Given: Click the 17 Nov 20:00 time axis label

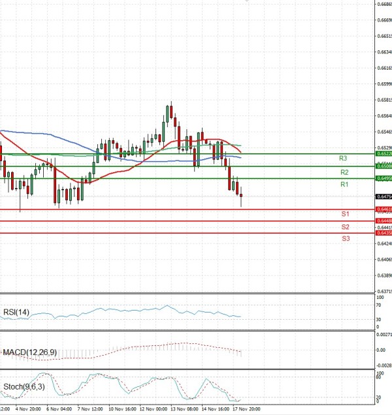Looking at the screenshot, I should point(248,409).
